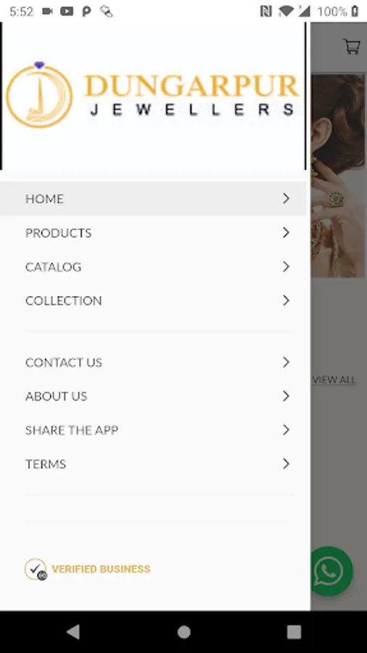
Task: Tap the YouTube notification icon in status bar
Action: [x=67, y=12]
